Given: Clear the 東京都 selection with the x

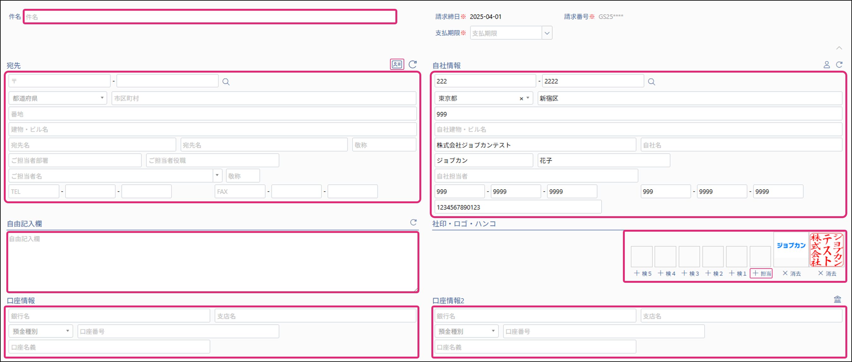Looking at the screenshot, I should click(x=521, y=98).
